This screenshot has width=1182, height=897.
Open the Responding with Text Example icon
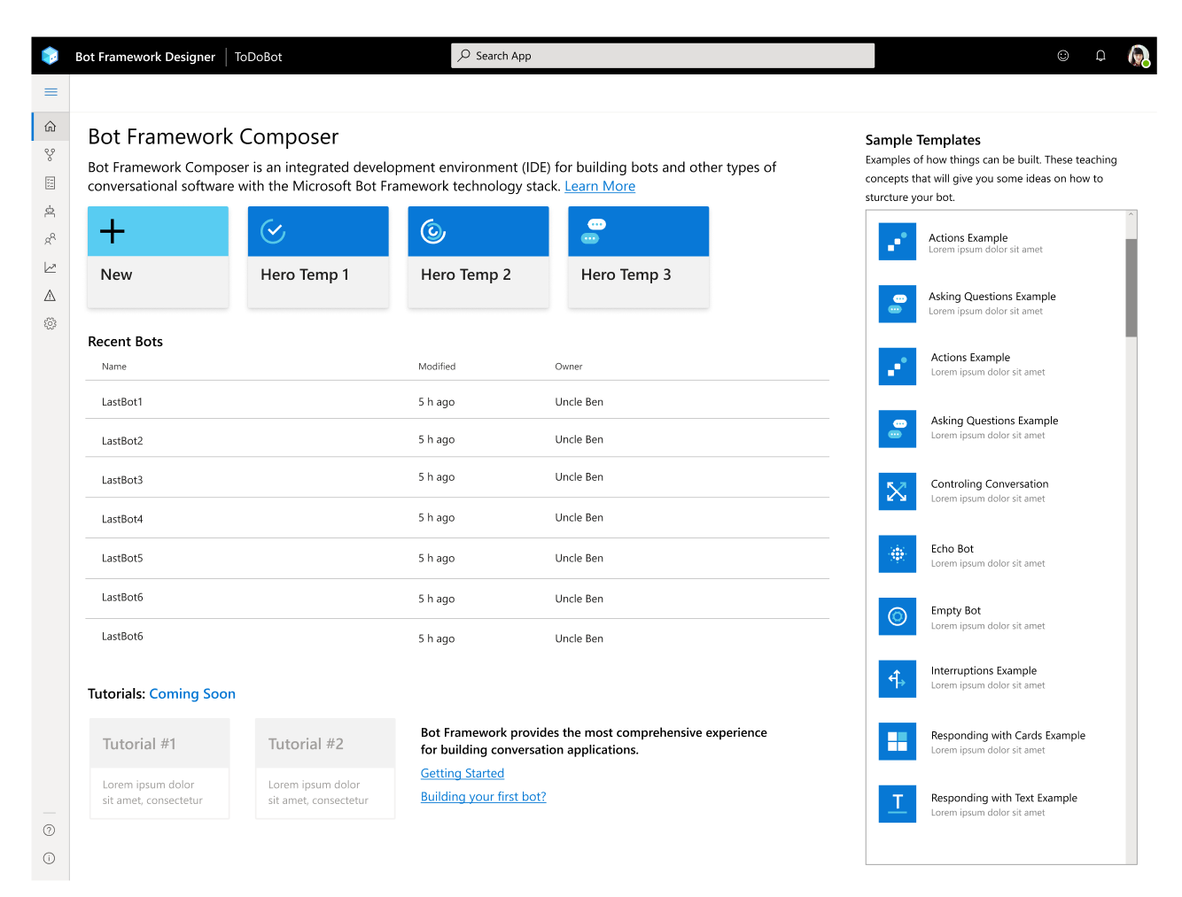(898, 804)
